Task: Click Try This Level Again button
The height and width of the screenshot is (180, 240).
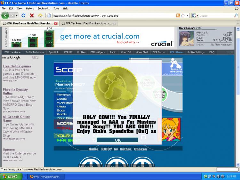Action: 160,94
